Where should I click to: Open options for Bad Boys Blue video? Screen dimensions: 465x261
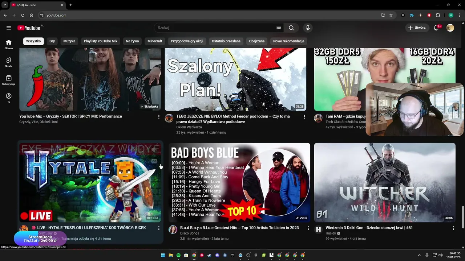308,228
